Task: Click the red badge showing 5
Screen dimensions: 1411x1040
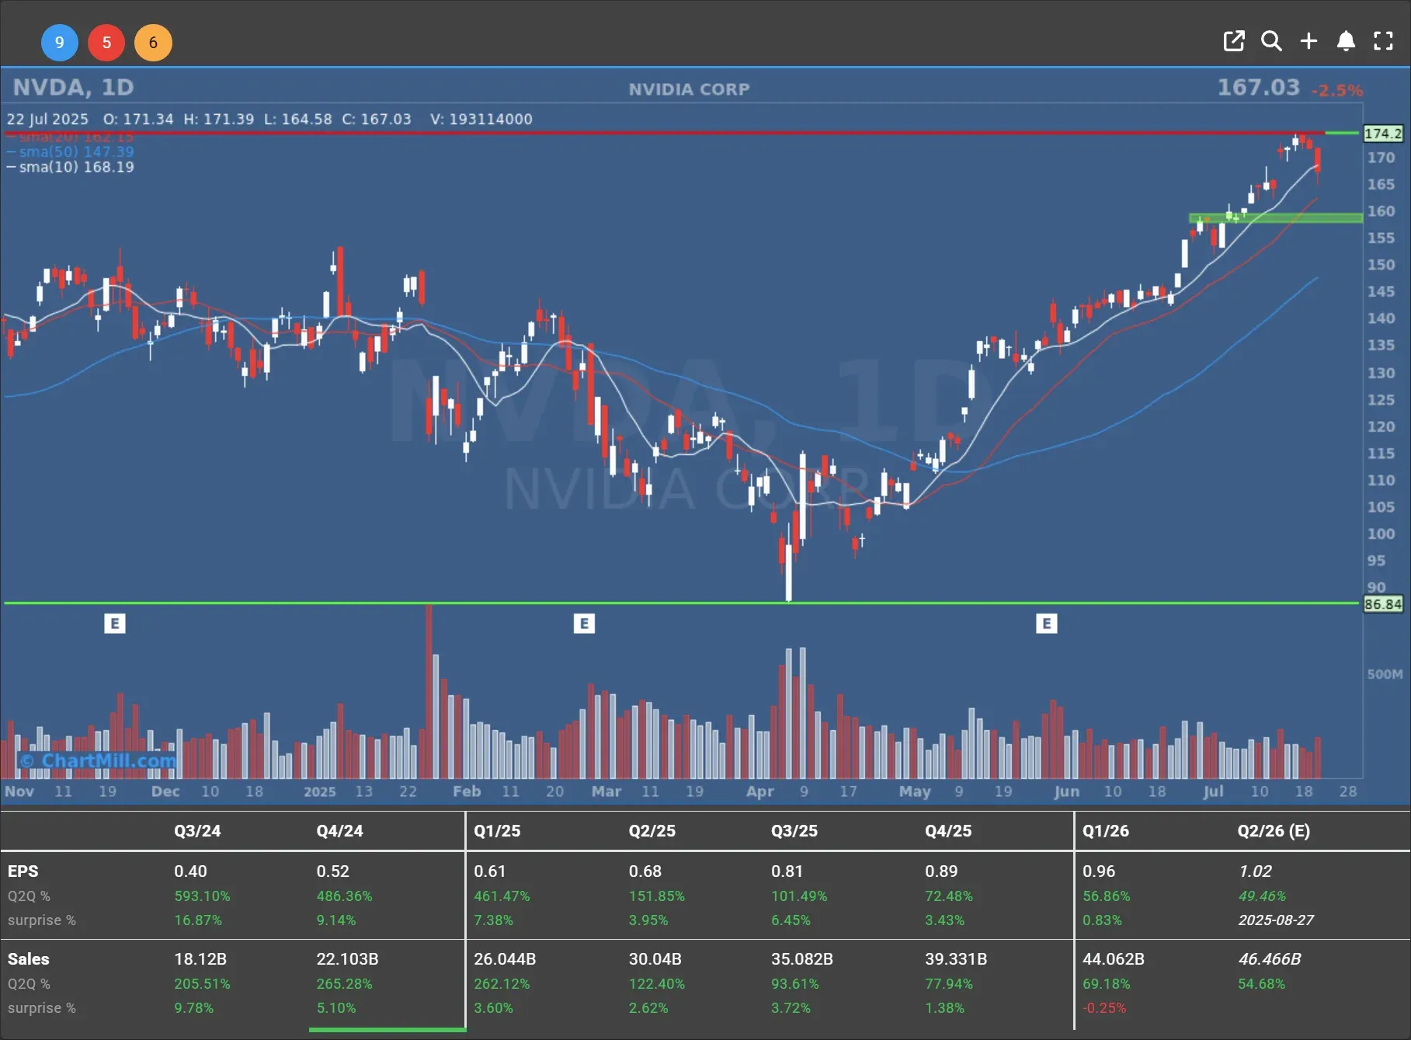Action: 106,43
